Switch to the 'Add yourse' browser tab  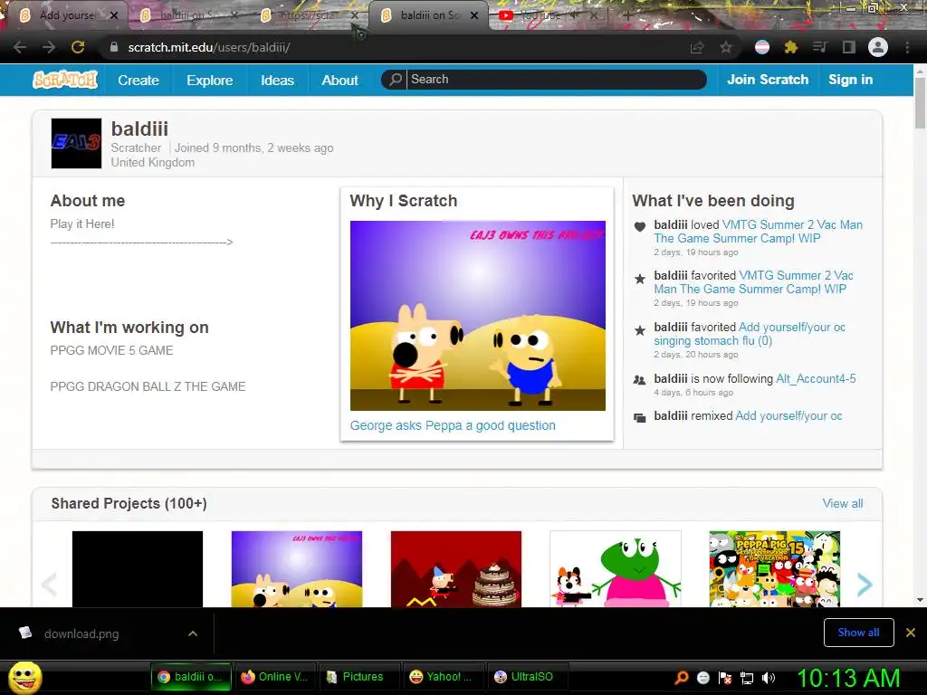coord(67,15)
